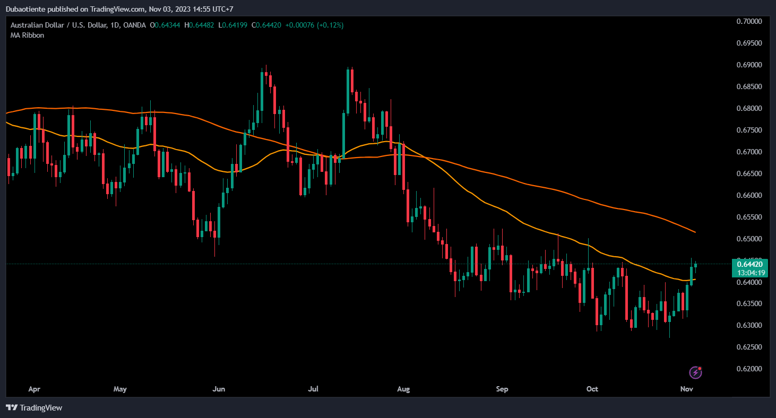Click the Oct label on time axis
Image resolution: width=776 pixels, height=418 pixels.
point(592,389)
